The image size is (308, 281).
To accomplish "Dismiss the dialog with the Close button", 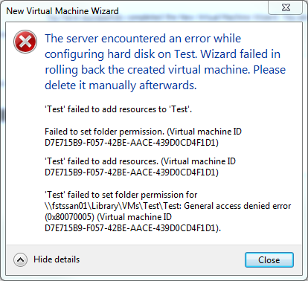I will pos(269,260).
